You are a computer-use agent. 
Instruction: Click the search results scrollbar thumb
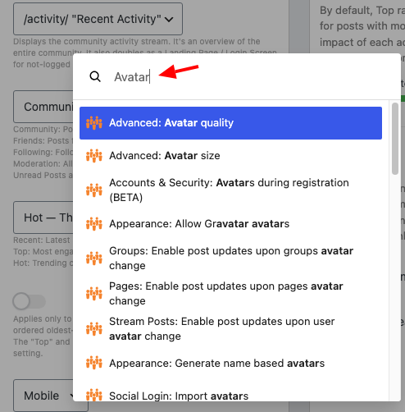click(395, 139)
